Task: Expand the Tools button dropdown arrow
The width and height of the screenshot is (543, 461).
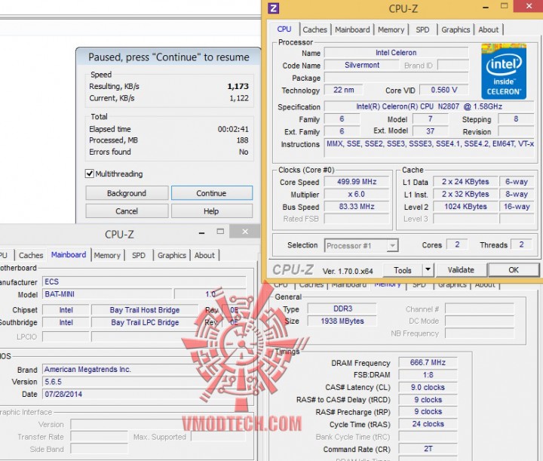Action: (428, 270)
